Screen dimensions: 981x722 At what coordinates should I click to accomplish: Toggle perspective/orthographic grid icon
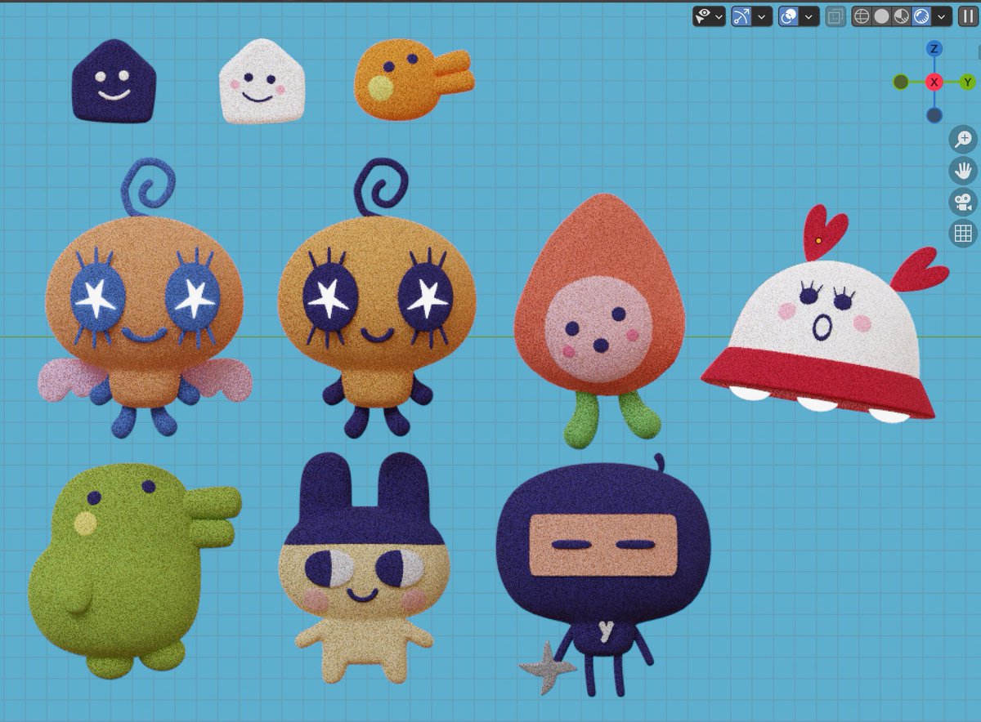pos(963,234)
